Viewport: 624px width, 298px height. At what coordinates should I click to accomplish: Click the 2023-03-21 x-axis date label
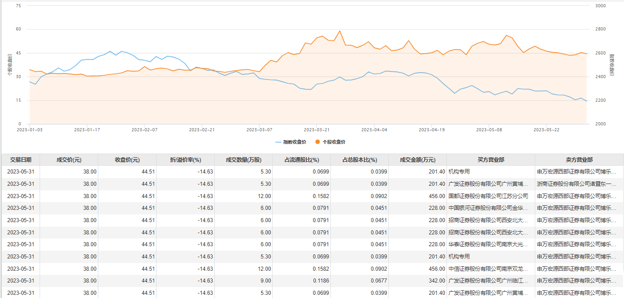point(317,129)
